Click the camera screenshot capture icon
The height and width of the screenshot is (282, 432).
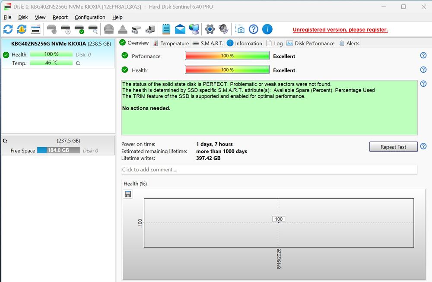click(x=240, y=29)
